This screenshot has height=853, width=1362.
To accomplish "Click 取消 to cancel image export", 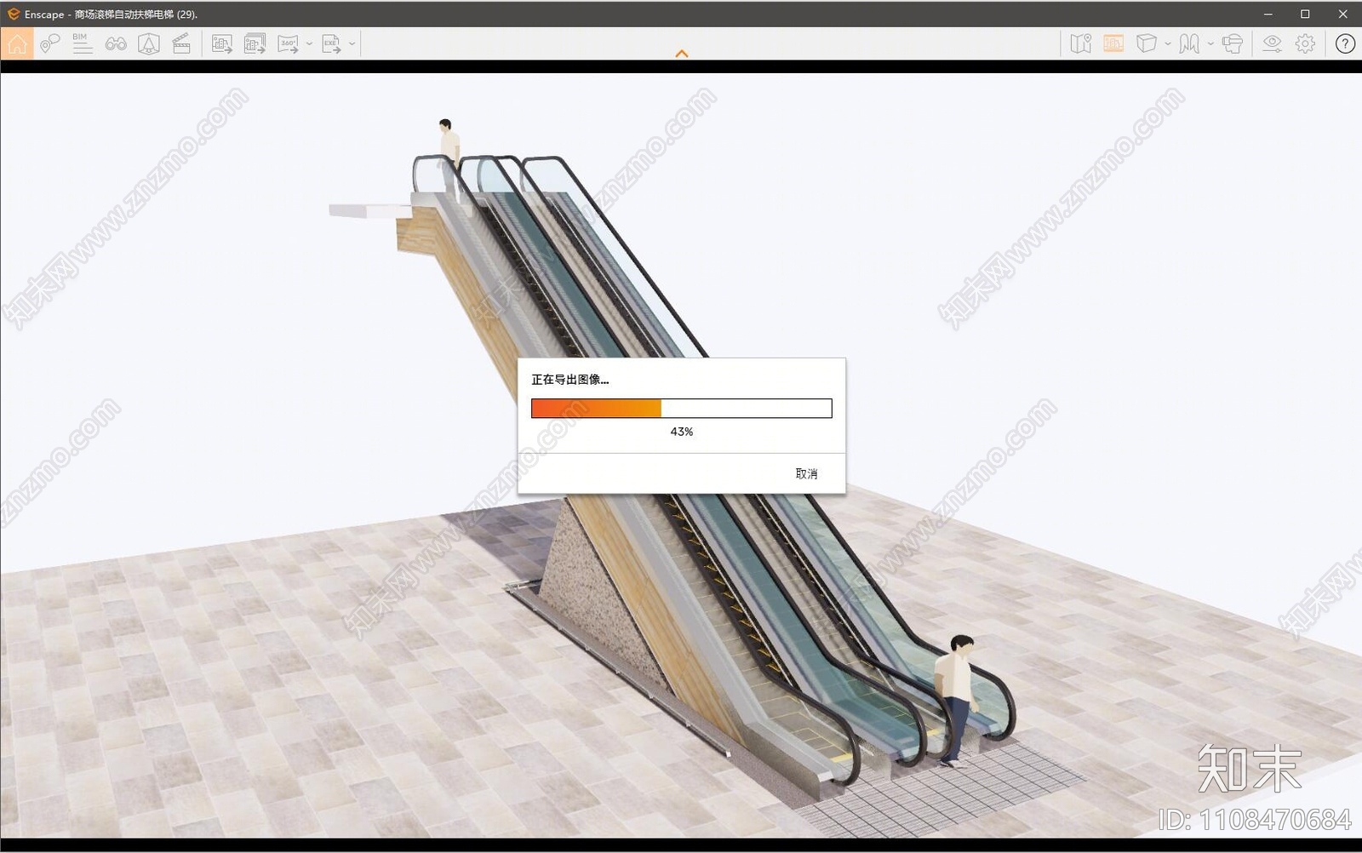I will click(x=806, y=473).
